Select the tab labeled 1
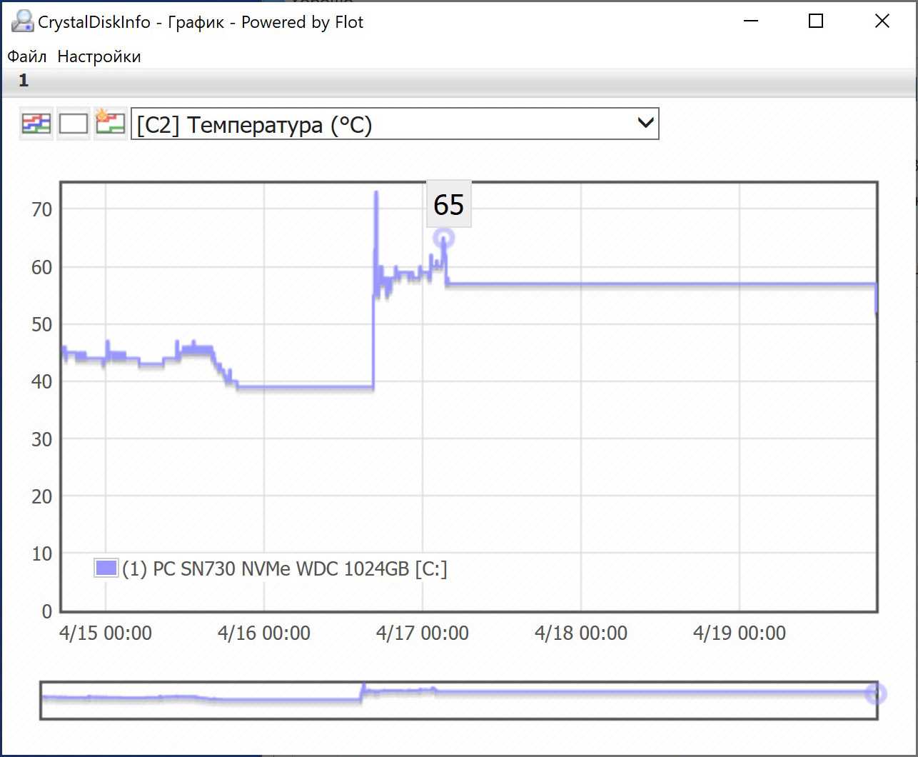Image resolution: width=918 pixels, height=757 pixels. (24, 80)
